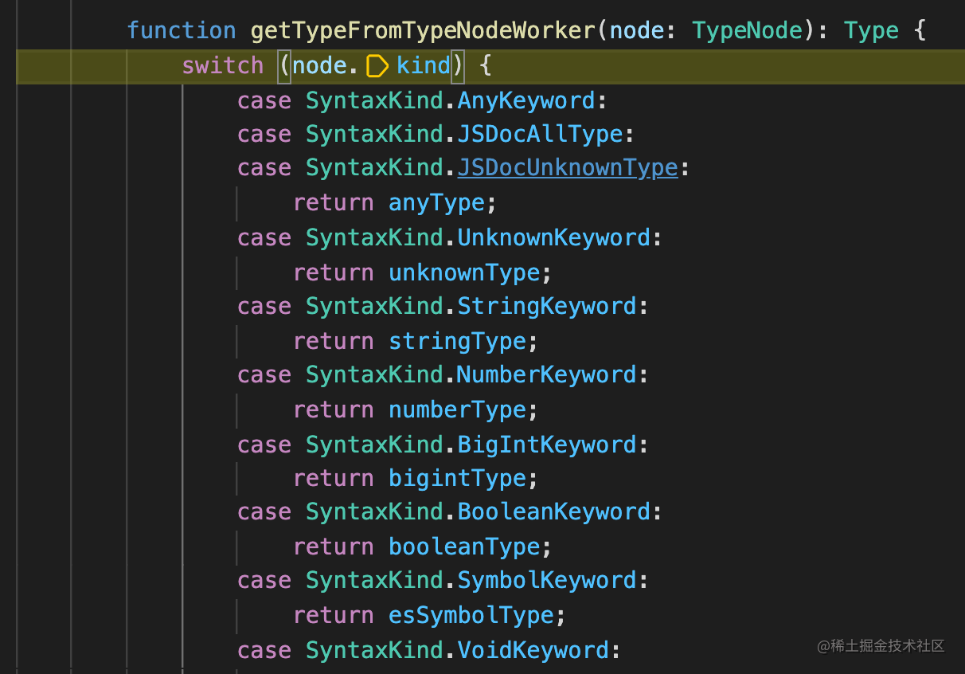
Task: Click the anyType return identifier
Action: point(436,203)
